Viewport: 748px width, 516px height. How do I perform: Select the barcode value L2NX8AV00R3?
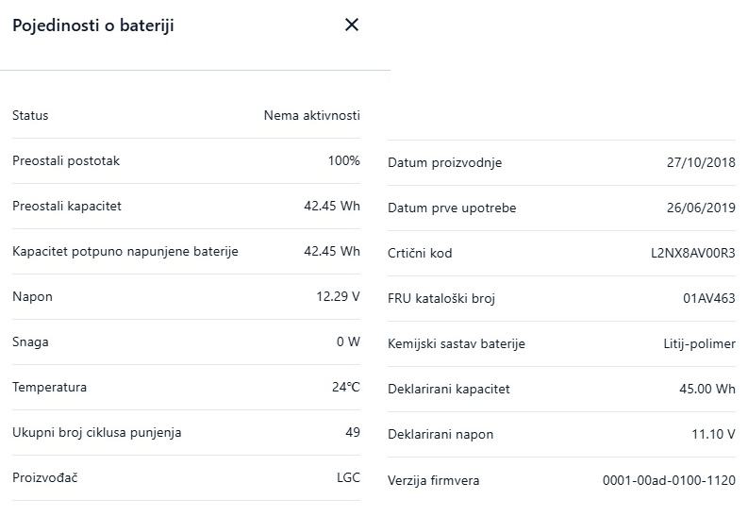coord(692,253)
